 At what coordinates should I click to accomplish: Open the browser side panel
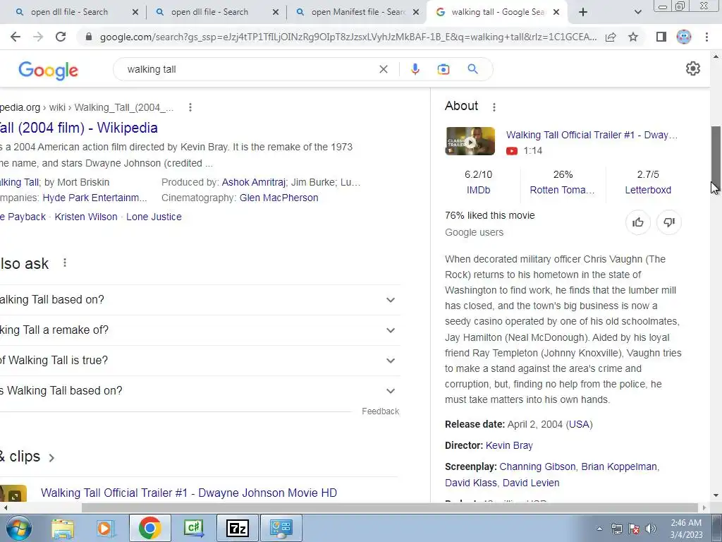[x=661, y=37]
